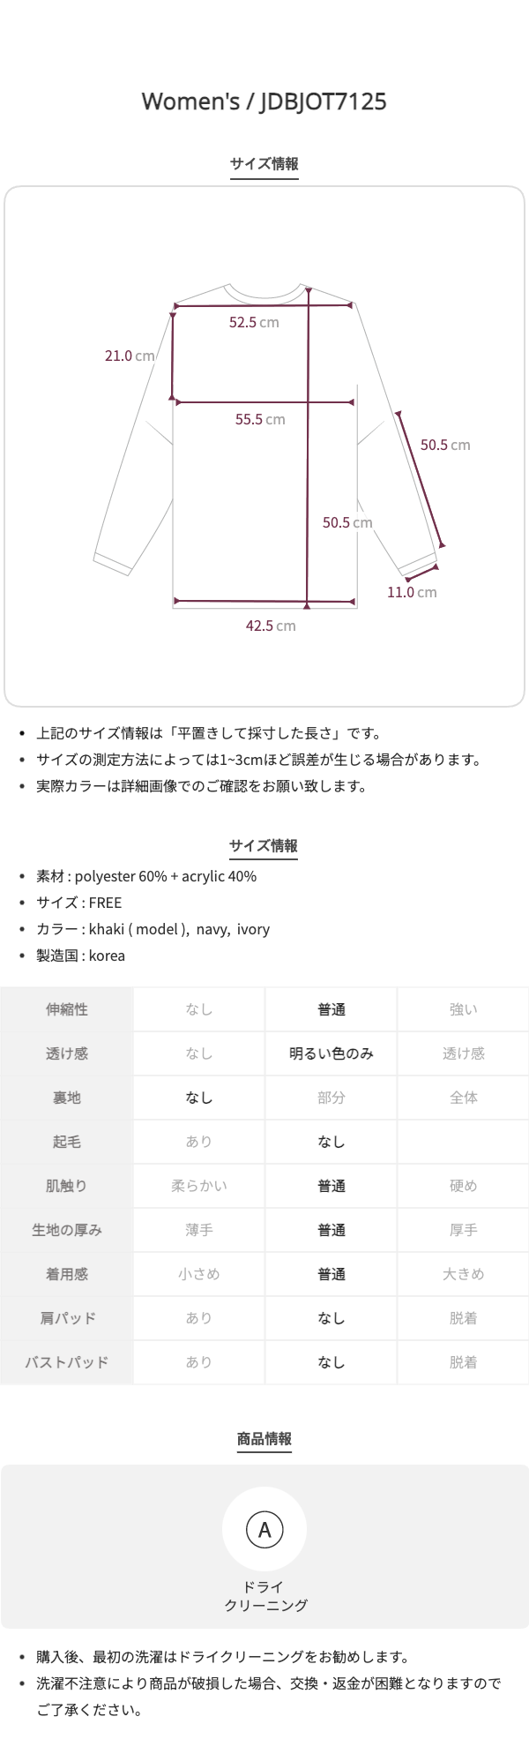
Task: Click the サイズ情報 heading above the sweater diagram
Action: (264, 164)
